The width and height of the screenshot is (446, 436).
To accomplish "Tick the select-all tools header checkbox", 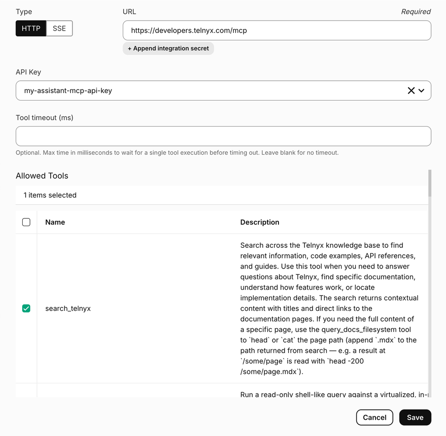I will pos(26,222).
